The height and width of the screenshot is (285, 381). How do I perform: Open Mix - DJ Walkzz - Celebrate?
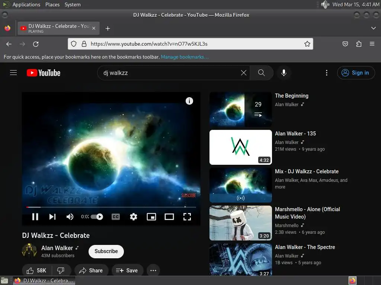307,171
